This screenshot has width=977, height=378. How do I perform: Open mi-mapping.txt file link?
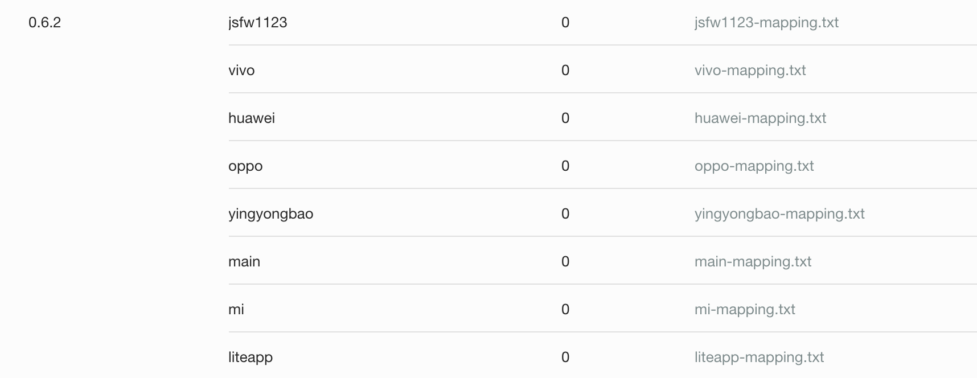[745, 310]
